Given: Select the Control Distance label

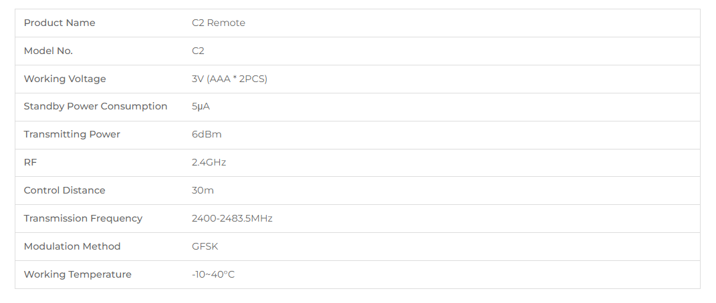Looking at the screenshot, I should (64, 190).
